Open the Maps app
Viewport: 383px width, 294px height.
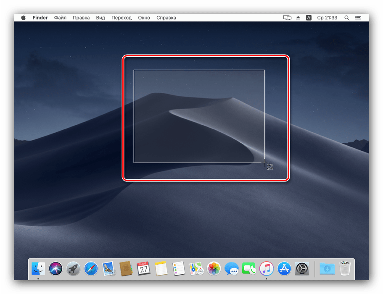click(x=196, y=269)
